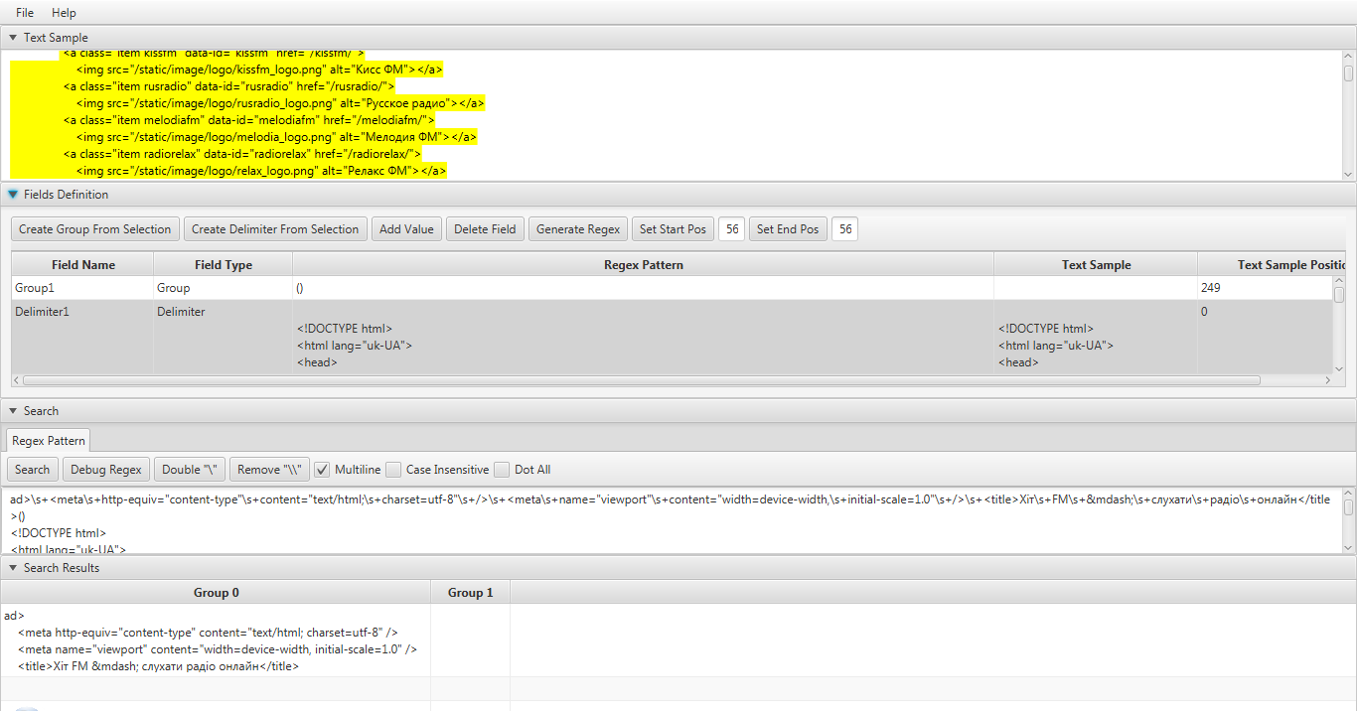Toggle the Multiline checkbox
Viewport: 1357px width, 711px height.
[x=323, y=470]
